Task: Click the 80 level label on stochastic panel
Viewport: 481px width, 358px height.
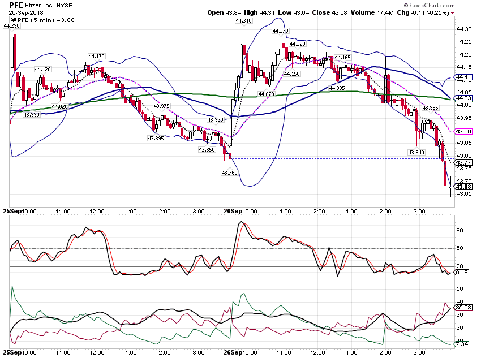Action: (459, 231)
